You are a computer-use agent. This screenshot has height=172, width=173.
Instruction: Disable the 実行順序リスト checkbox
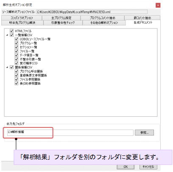pyautogui.click(x=17, y=63)
